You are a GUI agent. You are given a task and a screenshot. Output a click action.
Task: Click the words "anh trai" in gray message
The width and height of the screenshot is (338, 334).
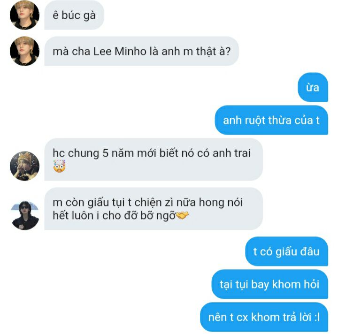(231, 153)
